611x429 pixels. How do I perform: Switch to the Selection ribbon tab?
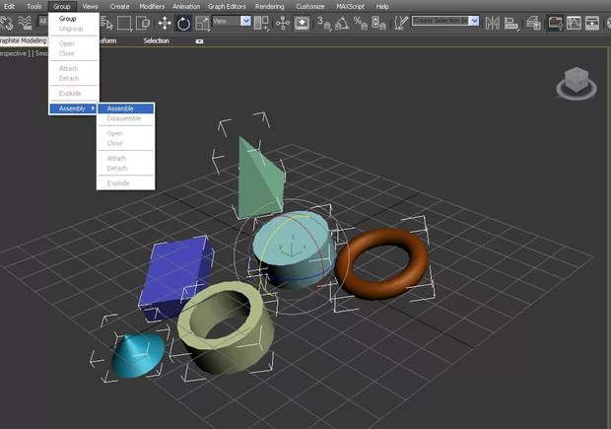[x=157, y=41]
